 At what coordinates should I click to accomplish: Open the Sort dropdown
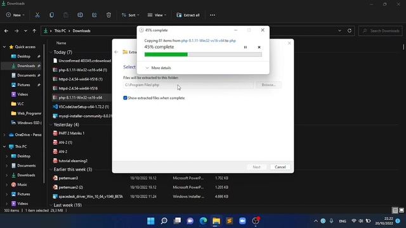[x=131, y=15]
